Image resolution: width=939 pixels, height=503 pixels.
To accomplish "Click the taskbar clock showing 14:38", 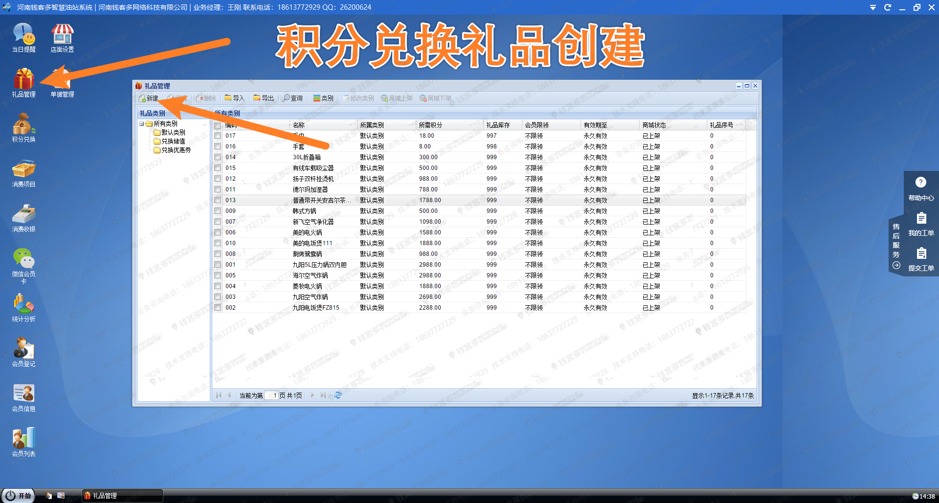I will pos(923,496).
